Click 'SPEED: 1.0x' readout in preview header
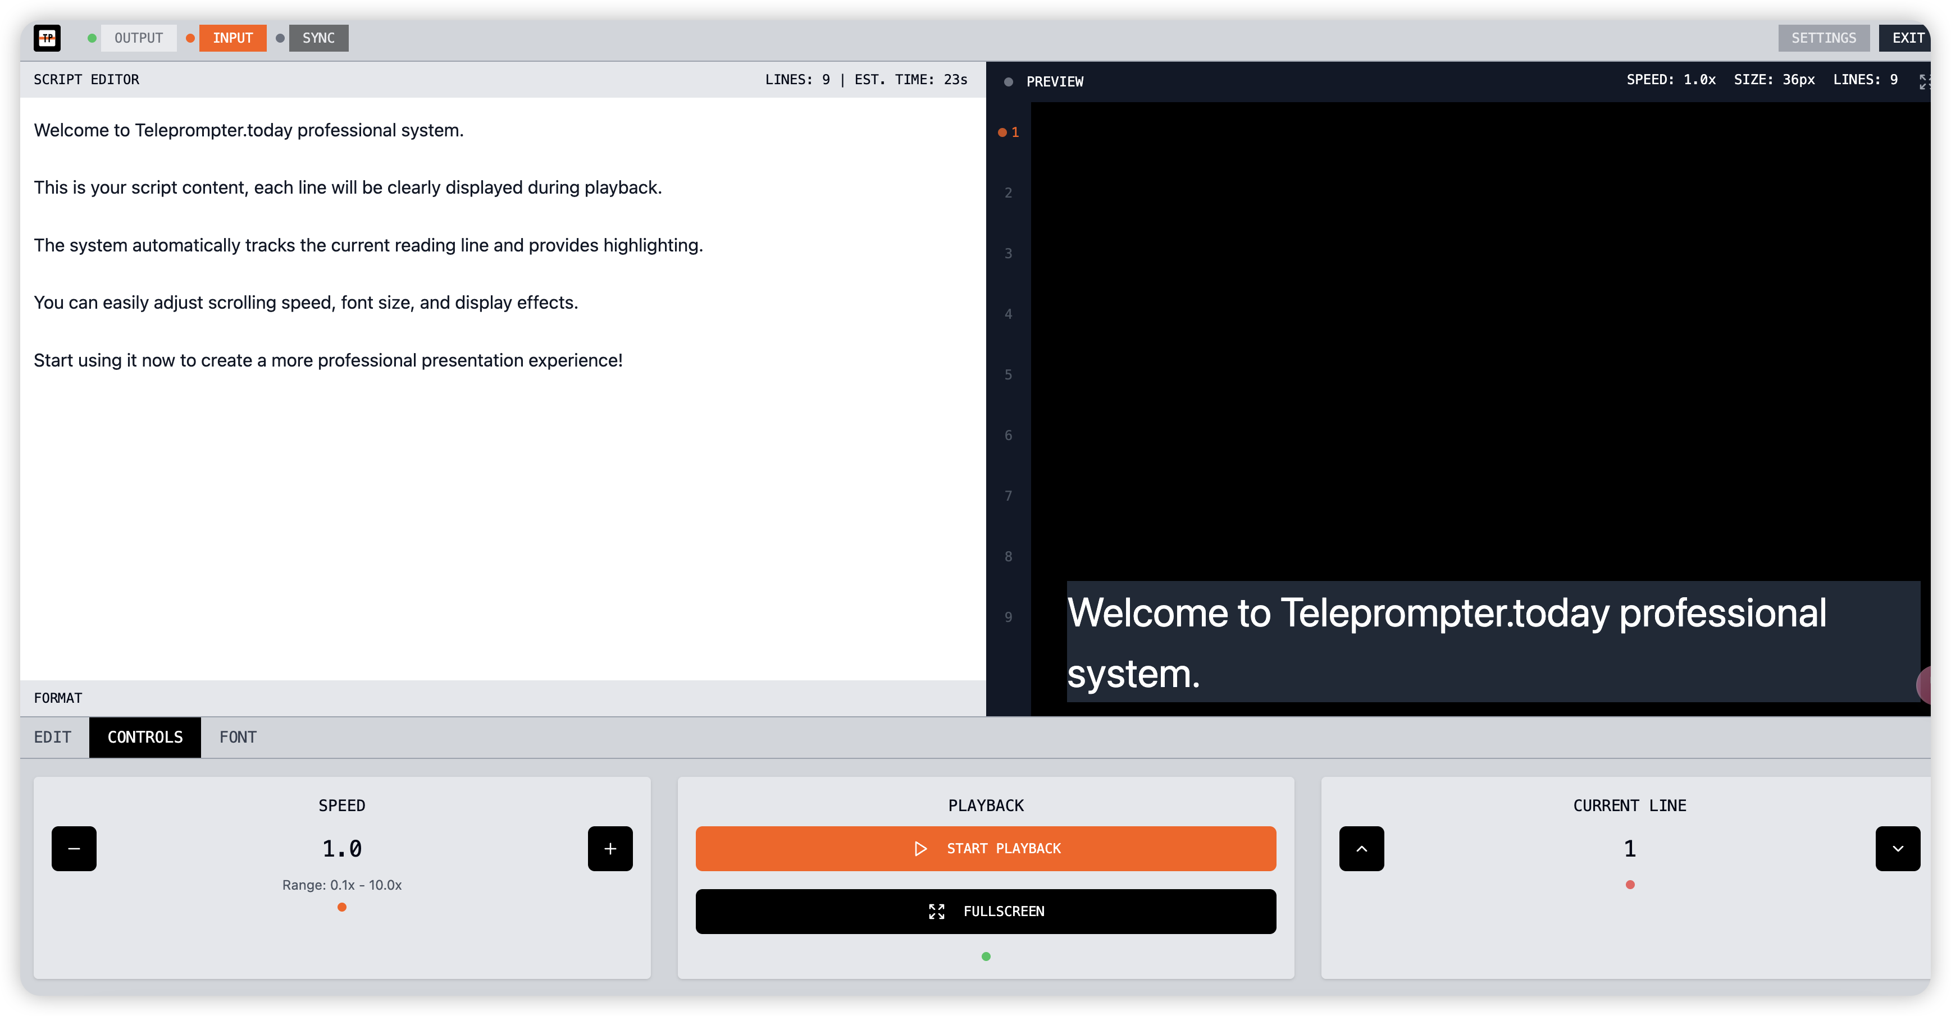1951x1016 pixels. click(1671, 80)
